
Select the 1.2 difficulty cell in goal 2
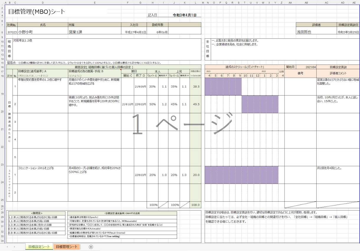[163, 104]
